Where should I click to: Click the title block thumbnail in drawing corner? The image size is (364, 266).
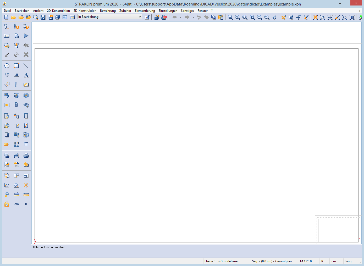[x=338, y=230]
